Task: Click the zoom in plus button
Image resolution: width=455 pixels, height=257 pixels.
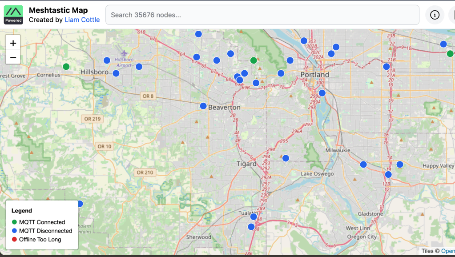Action: coord(13,43)
